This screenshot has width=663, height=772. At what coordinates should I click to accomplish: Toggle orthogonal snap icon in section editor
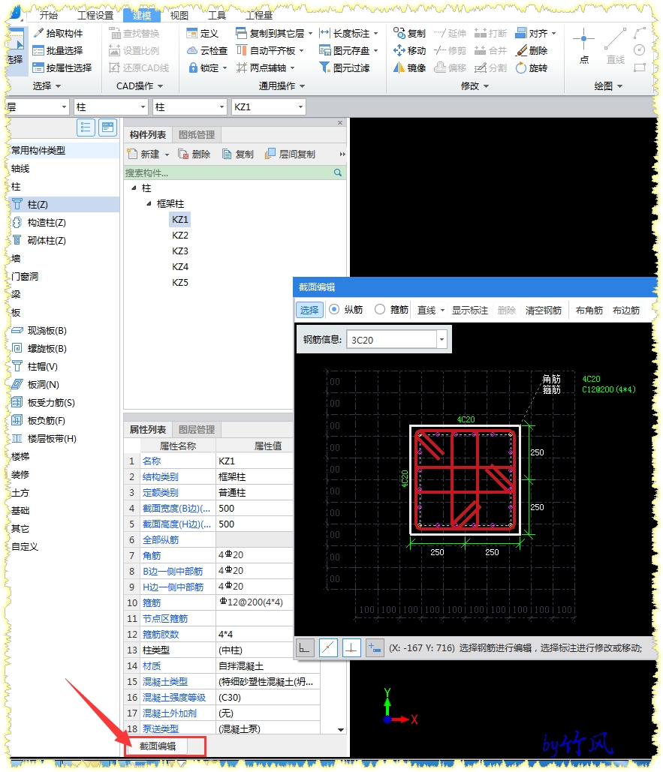click(304, 648)
